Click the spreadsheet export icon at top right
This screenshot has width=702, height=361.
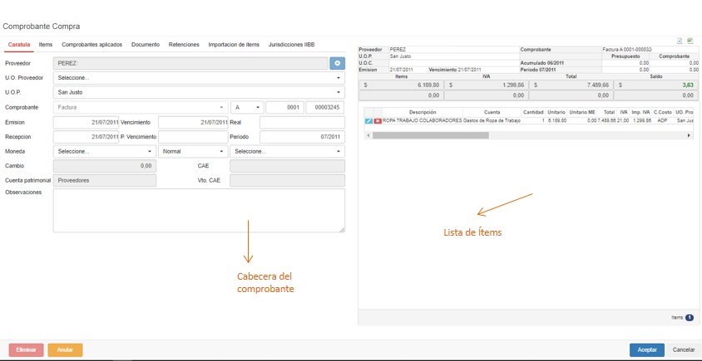[x=690, y=41]
